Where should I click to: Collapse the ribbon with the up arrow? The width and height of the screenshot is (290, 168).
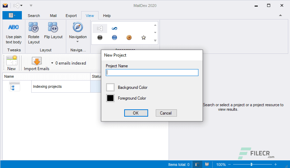coord(280,15)
